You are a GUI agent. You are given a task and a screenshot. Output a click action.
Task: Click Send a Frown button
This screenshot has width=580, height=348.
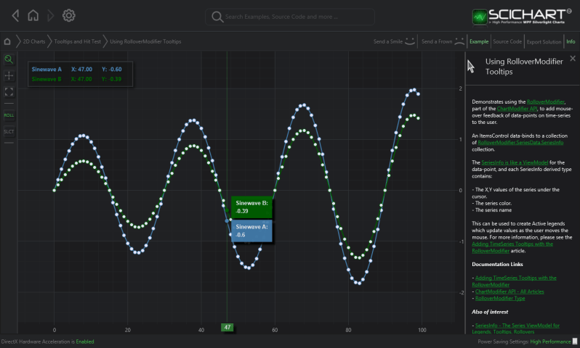click(443, 41)
